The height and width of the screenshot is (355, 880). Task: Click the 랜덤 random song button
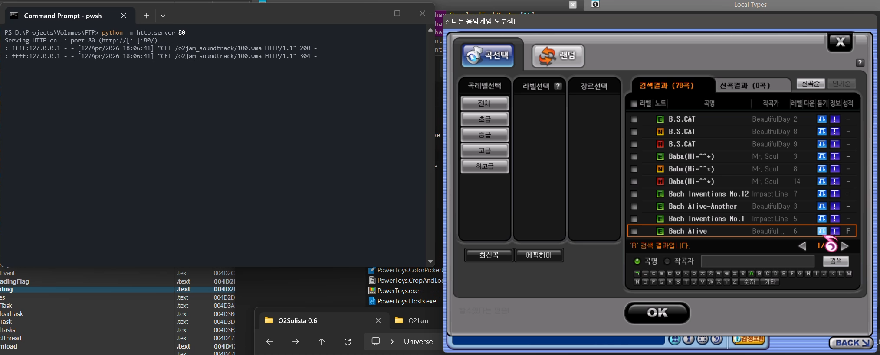coord(558,56)
